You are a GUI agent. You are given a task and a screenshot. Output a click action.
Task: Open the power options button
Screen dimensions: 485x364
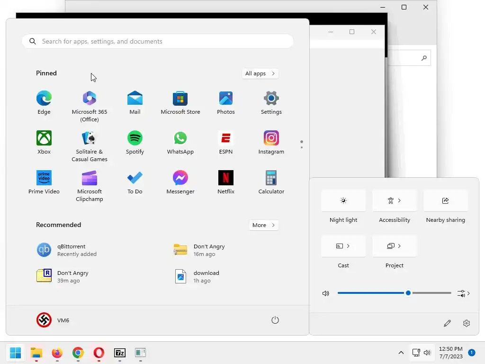[275, 320]
